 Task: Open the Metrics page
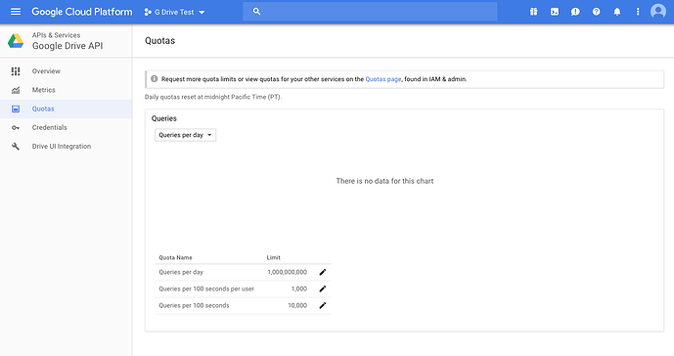43,90
